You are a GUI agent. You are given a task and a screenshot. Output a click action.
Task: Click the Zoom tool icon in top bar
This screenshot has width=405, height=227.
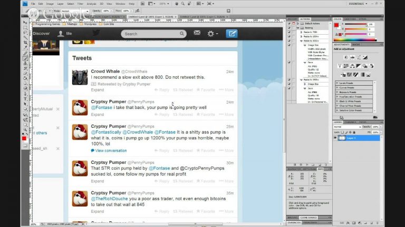click(183, 4)
